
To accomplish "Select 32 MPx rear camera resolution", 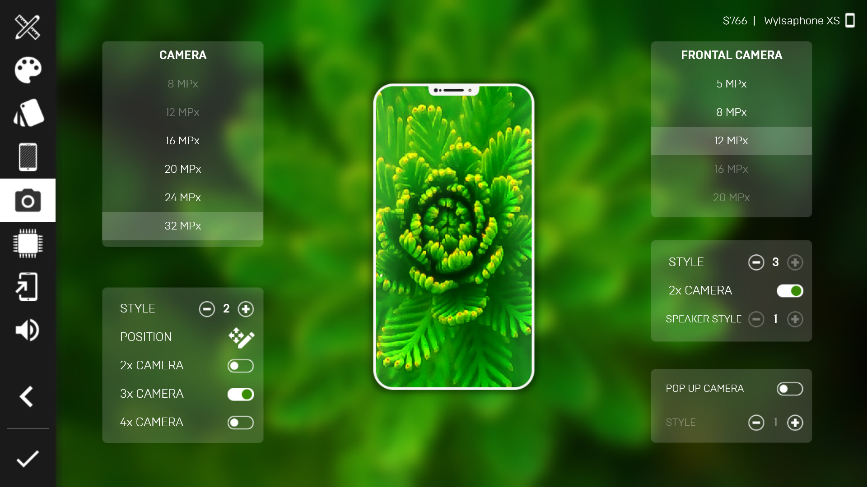I will coord(182,225).
